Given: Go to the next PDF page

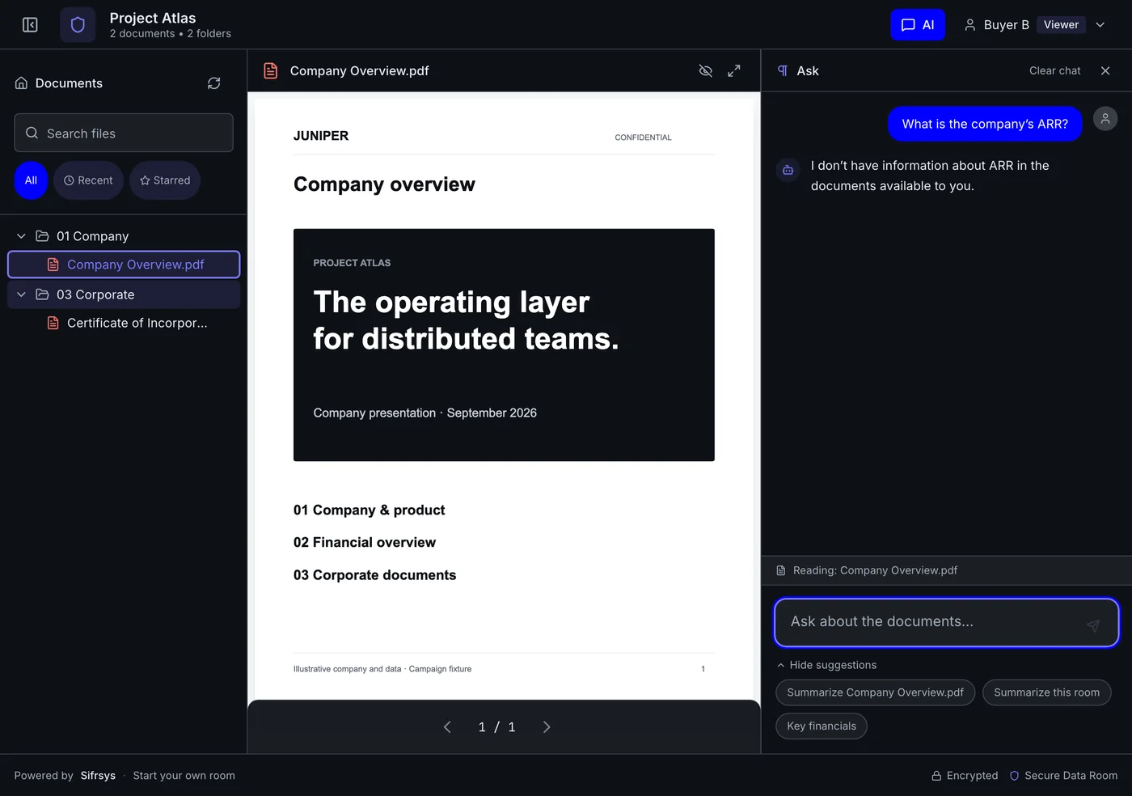Looking at the screenshot, I should click(547, 727).
